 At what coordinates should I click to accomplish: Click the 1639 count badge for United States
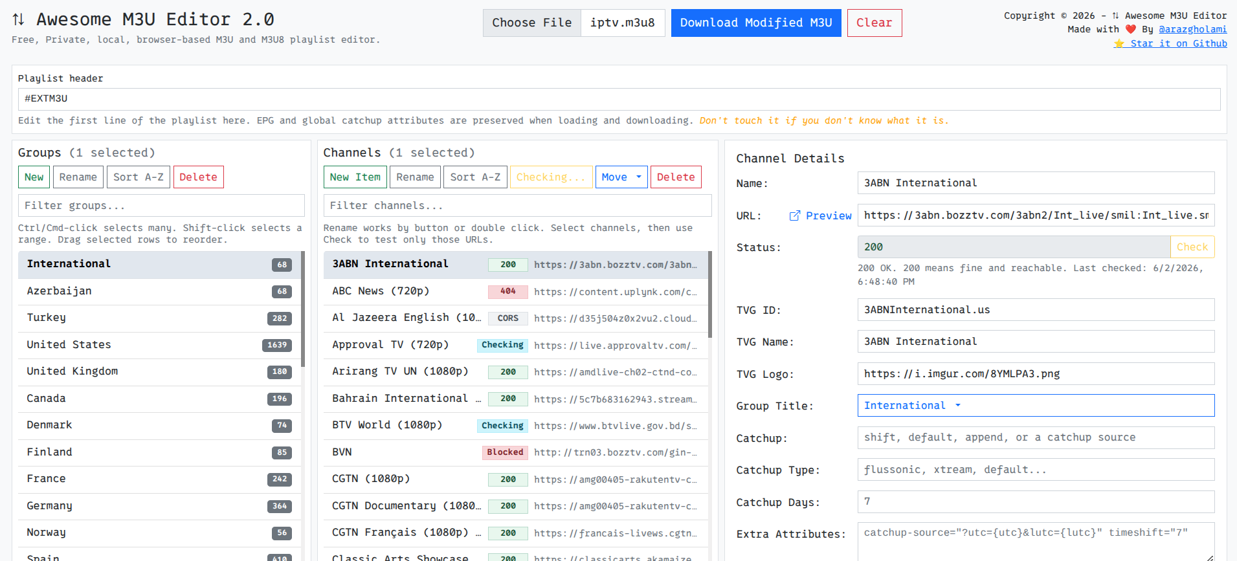click(x=277, y=345)
